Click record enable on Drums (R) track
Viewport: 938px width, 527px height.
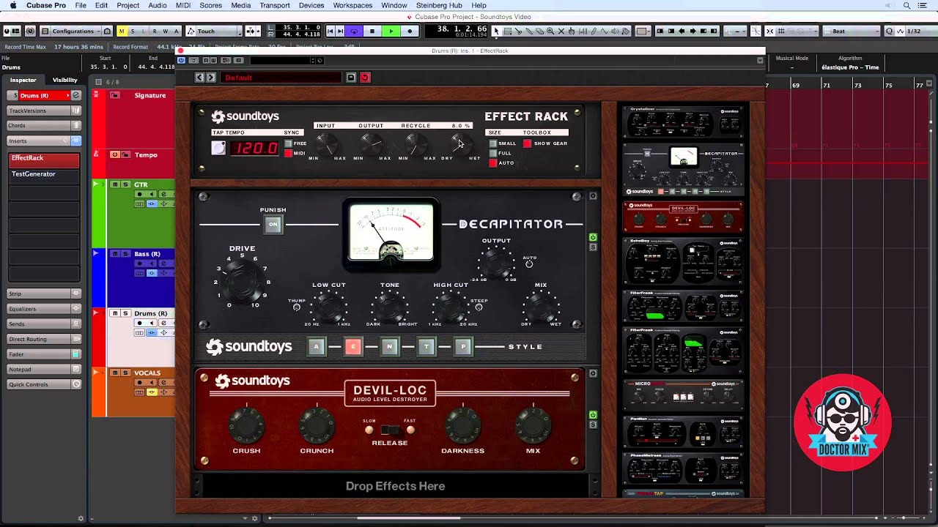(x=141, y=324)
